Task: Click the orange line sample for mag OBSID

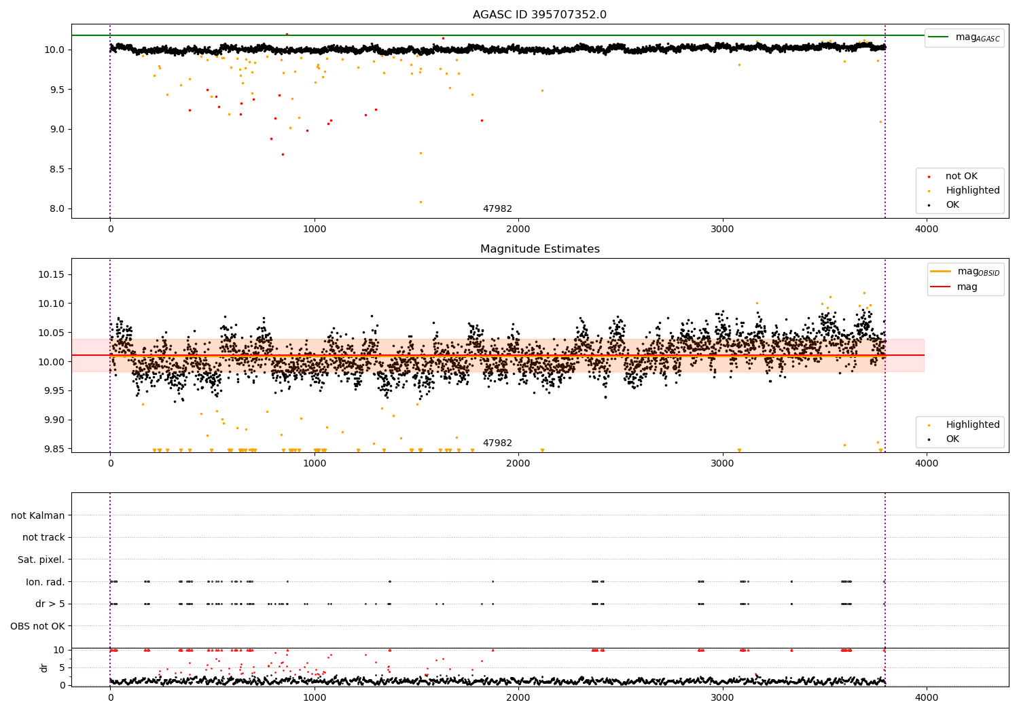Action: click(940, 272)
